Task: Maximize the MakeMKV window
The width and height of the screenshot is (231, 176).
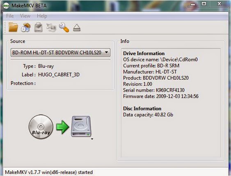Action: pos(204,4)
